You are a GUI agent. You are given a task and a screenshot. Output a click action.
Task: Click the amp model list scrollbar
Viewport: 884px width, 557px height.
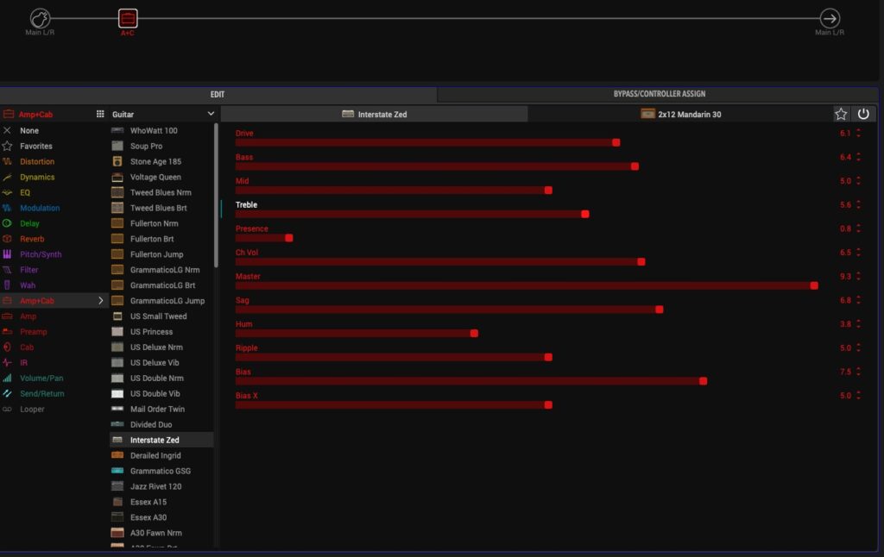[217, 172]
